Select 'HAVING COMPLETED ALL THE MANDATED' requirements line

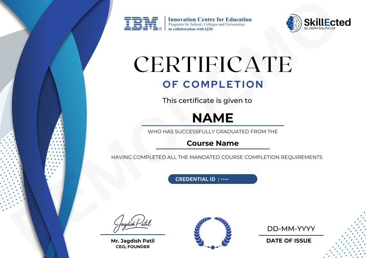point(217,157)
